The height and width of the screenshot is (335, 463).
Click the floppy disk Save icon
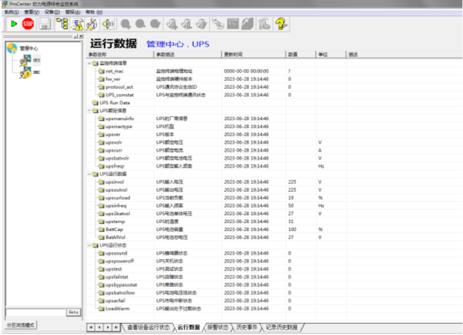44,24
